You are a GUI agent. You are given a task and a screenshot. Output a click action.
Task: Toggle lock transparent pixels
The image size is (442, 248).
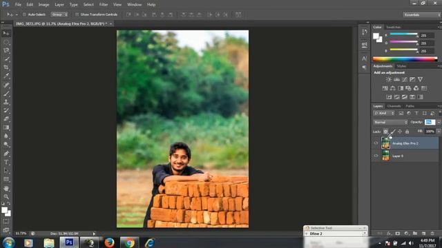pyautogui.click(x=385, y=132)
